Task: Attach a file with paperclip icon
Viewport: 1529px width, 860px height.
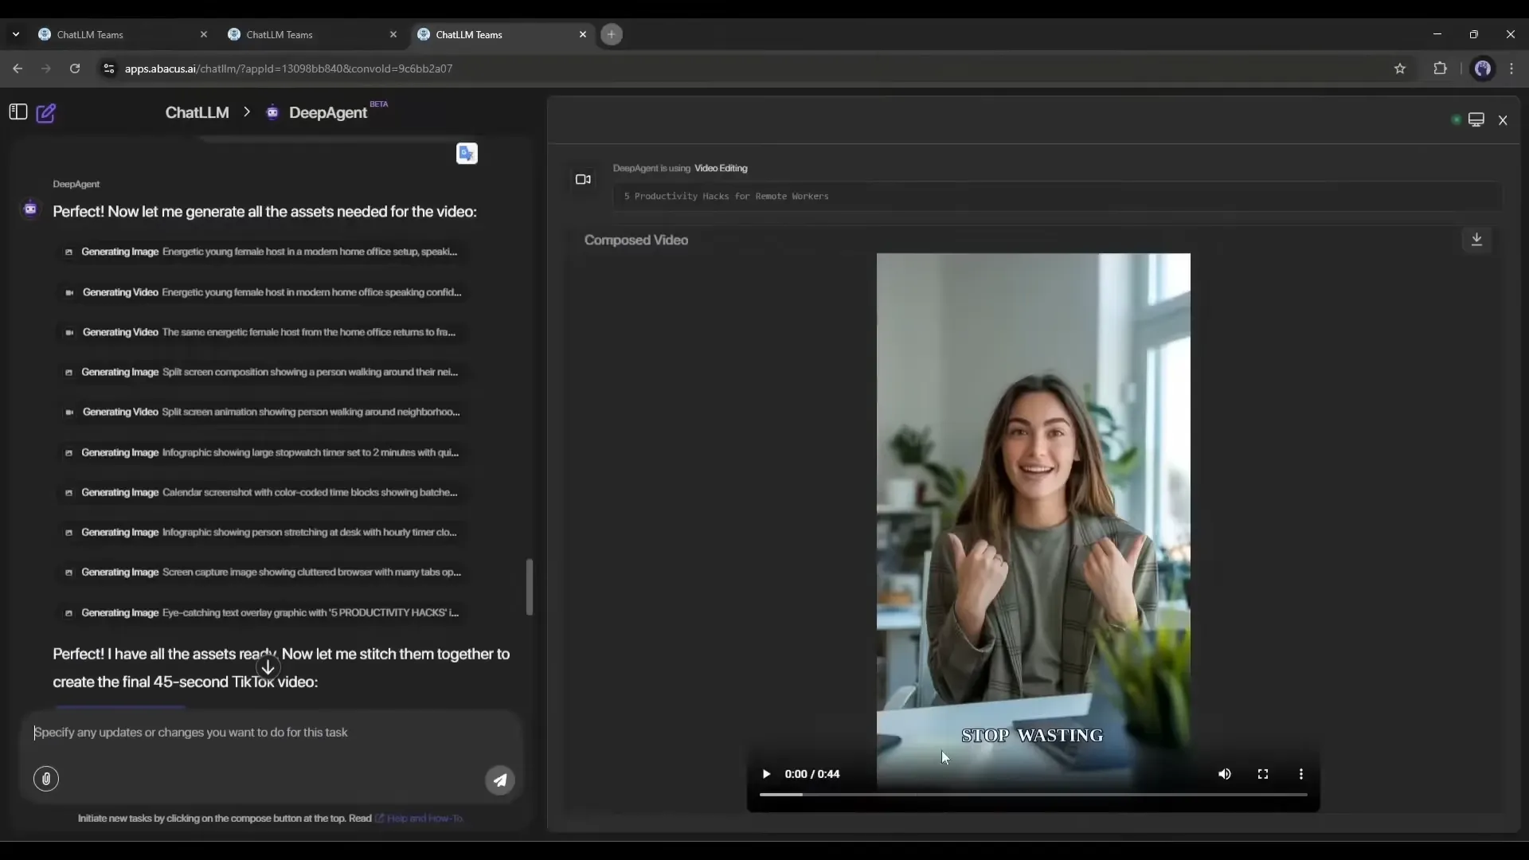Action: pos(46,779)
